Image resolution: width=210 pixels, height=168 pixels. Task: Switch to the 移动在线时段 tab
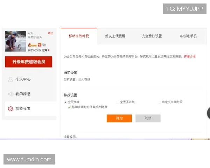click(79, 36)
